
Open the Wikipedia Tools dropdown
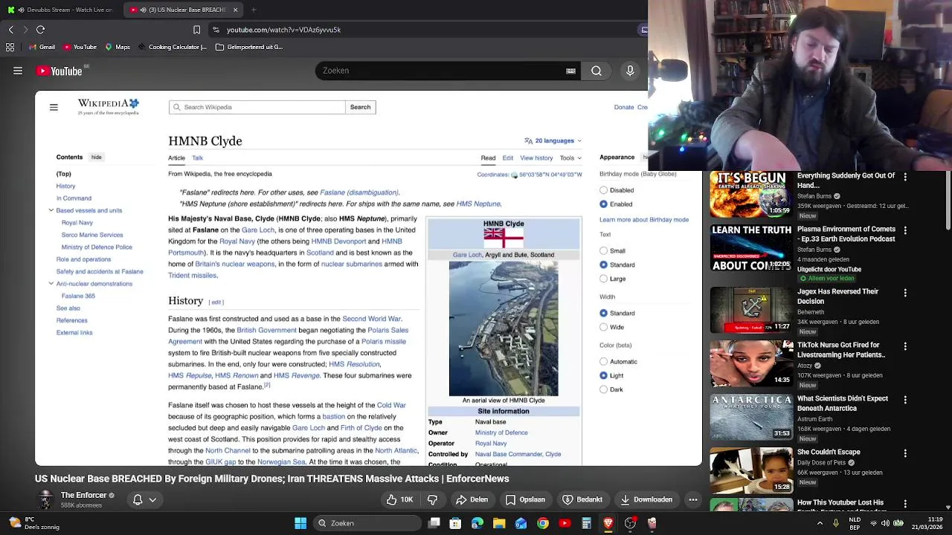click(570, 158)
